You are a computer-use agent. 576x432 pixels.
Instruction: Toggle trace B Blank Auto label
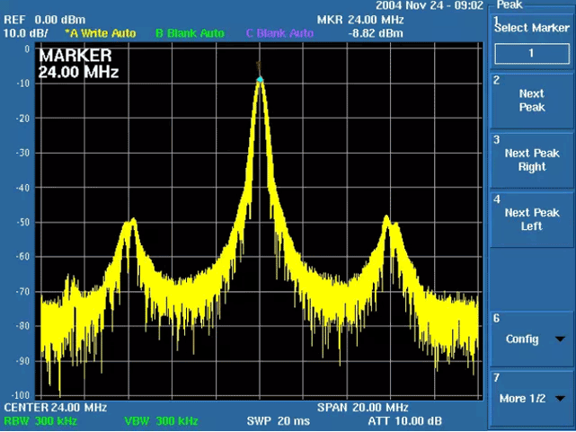190,33
